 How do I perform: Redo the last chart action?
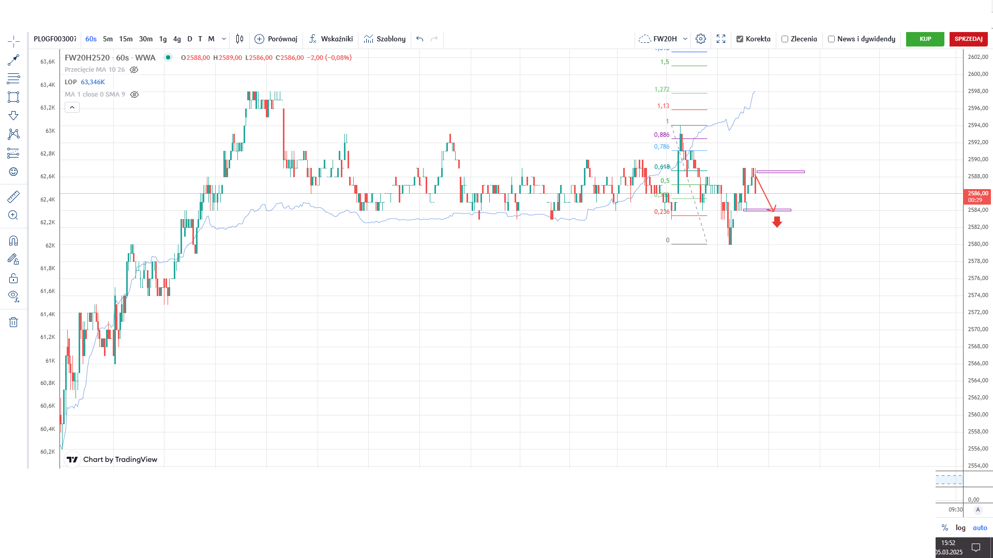coord(434,39)
